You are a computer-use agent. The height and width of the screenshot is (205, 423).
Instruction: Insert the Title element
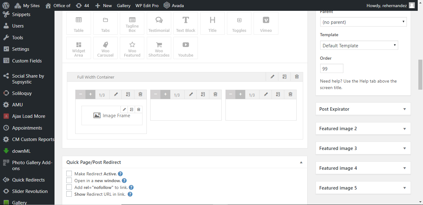coord(212,23)
